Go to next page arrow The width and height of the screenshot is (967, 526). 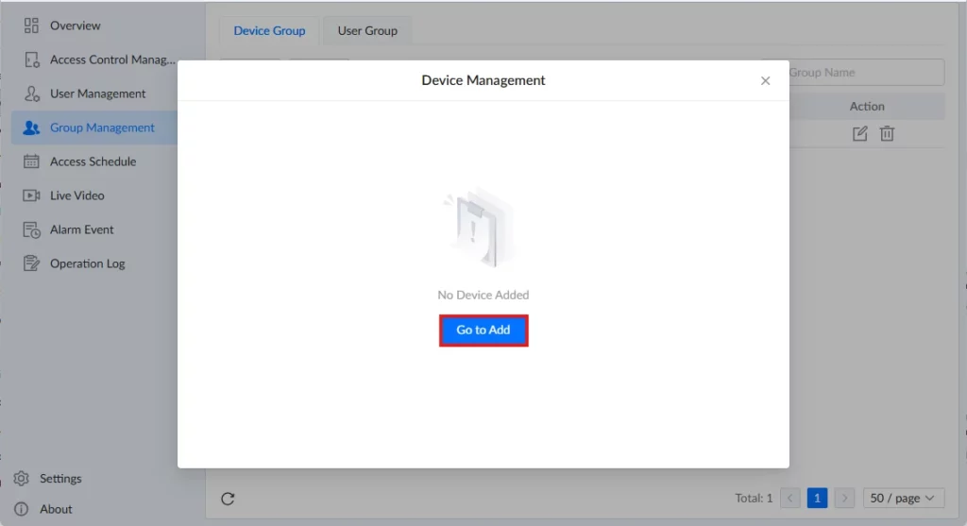844,498
